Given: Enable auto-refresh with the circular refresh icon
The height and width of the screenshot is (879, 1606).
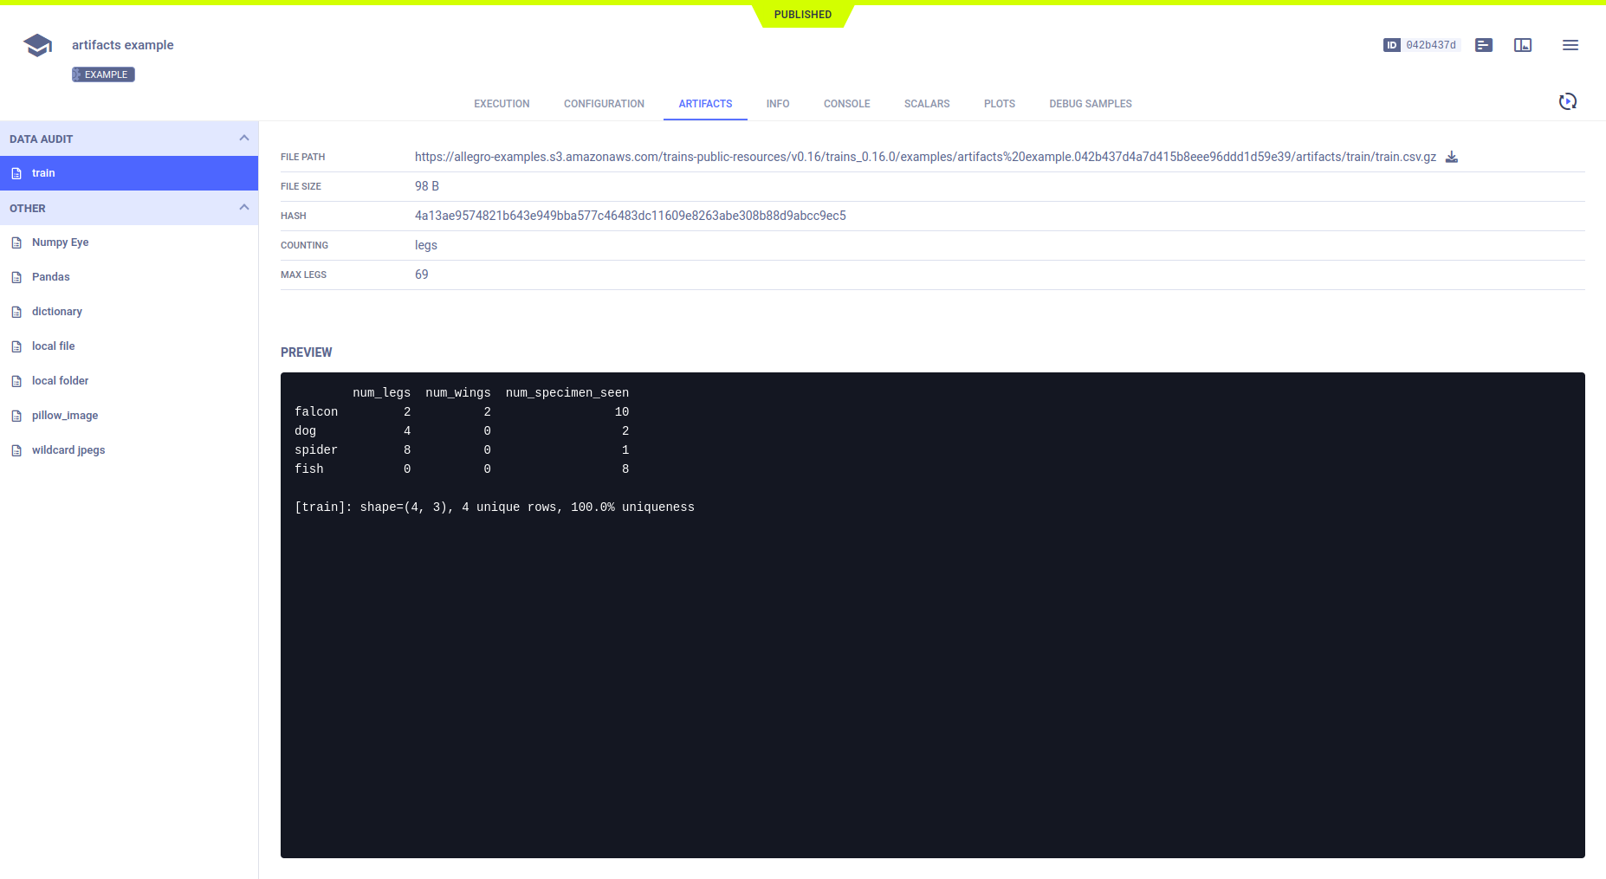Looking at the screenshot, I should (x=1568, y=101).
